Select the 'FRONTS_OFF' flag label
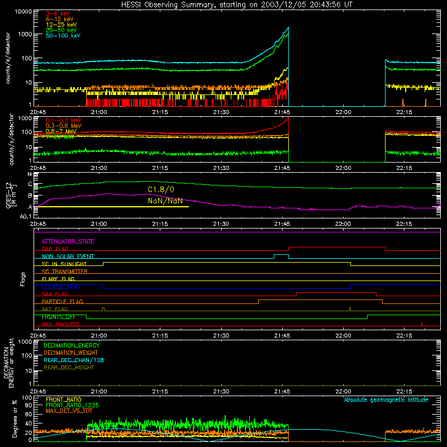447x447 pixels. (59, 317)
